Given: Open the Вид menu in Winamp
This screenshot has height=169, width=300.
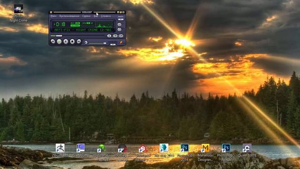Looking at the screenshot, I should (96, 16).
